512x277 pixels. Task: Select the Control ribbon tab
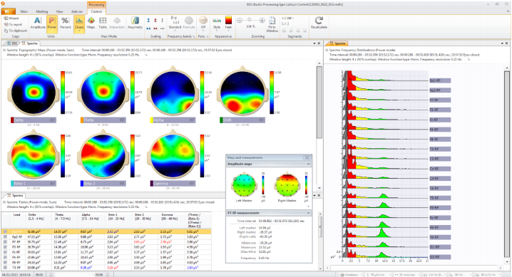96,11
